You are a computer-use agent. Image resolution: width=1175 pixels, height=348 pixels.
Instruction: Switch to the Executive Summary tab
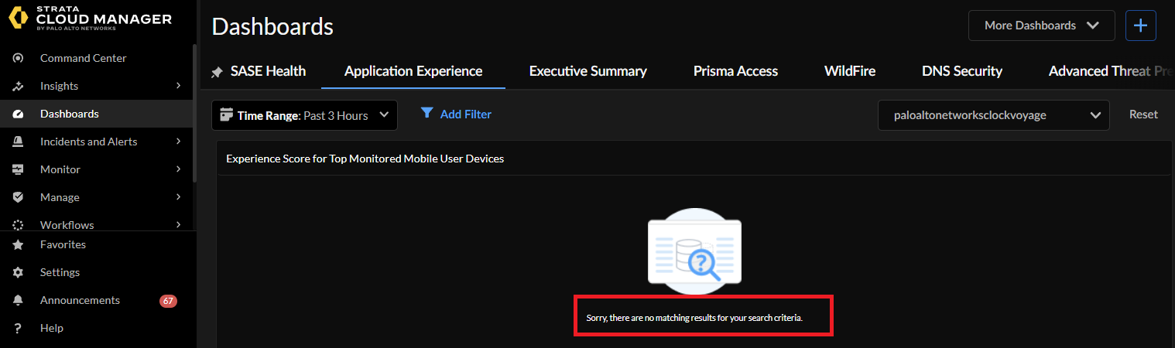pyautogui.click(x=587, y=71)
